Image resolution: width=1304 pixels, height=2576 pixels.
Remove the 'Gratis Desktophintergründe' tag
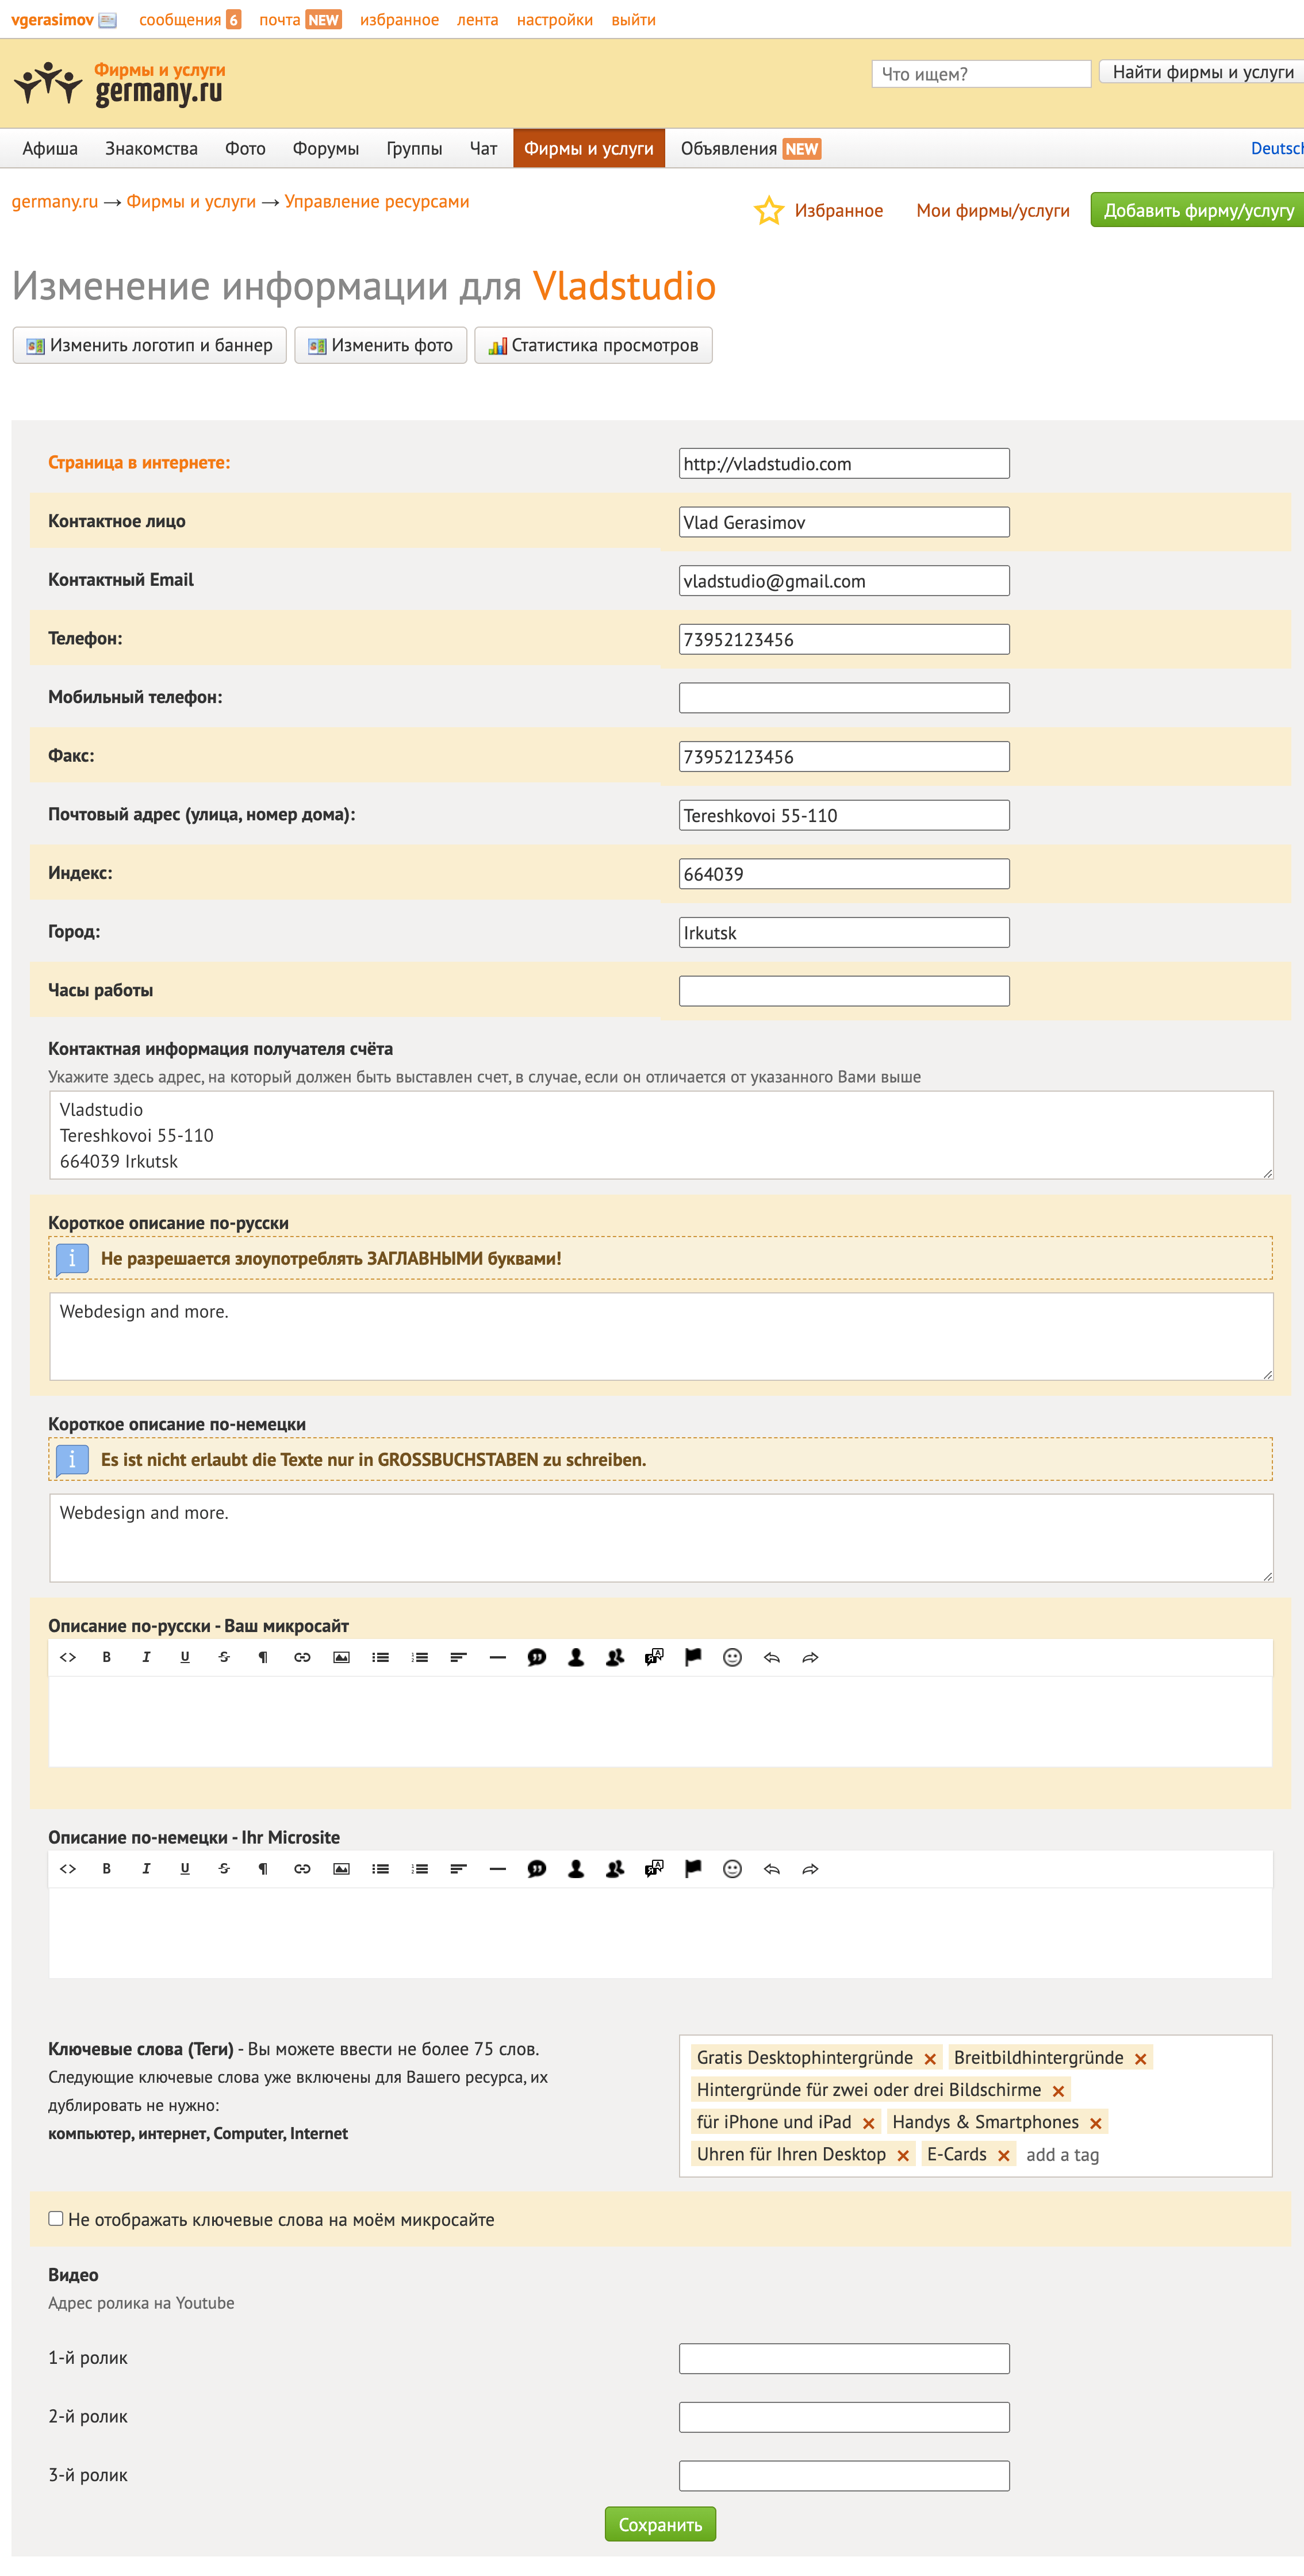(930, 2059)
